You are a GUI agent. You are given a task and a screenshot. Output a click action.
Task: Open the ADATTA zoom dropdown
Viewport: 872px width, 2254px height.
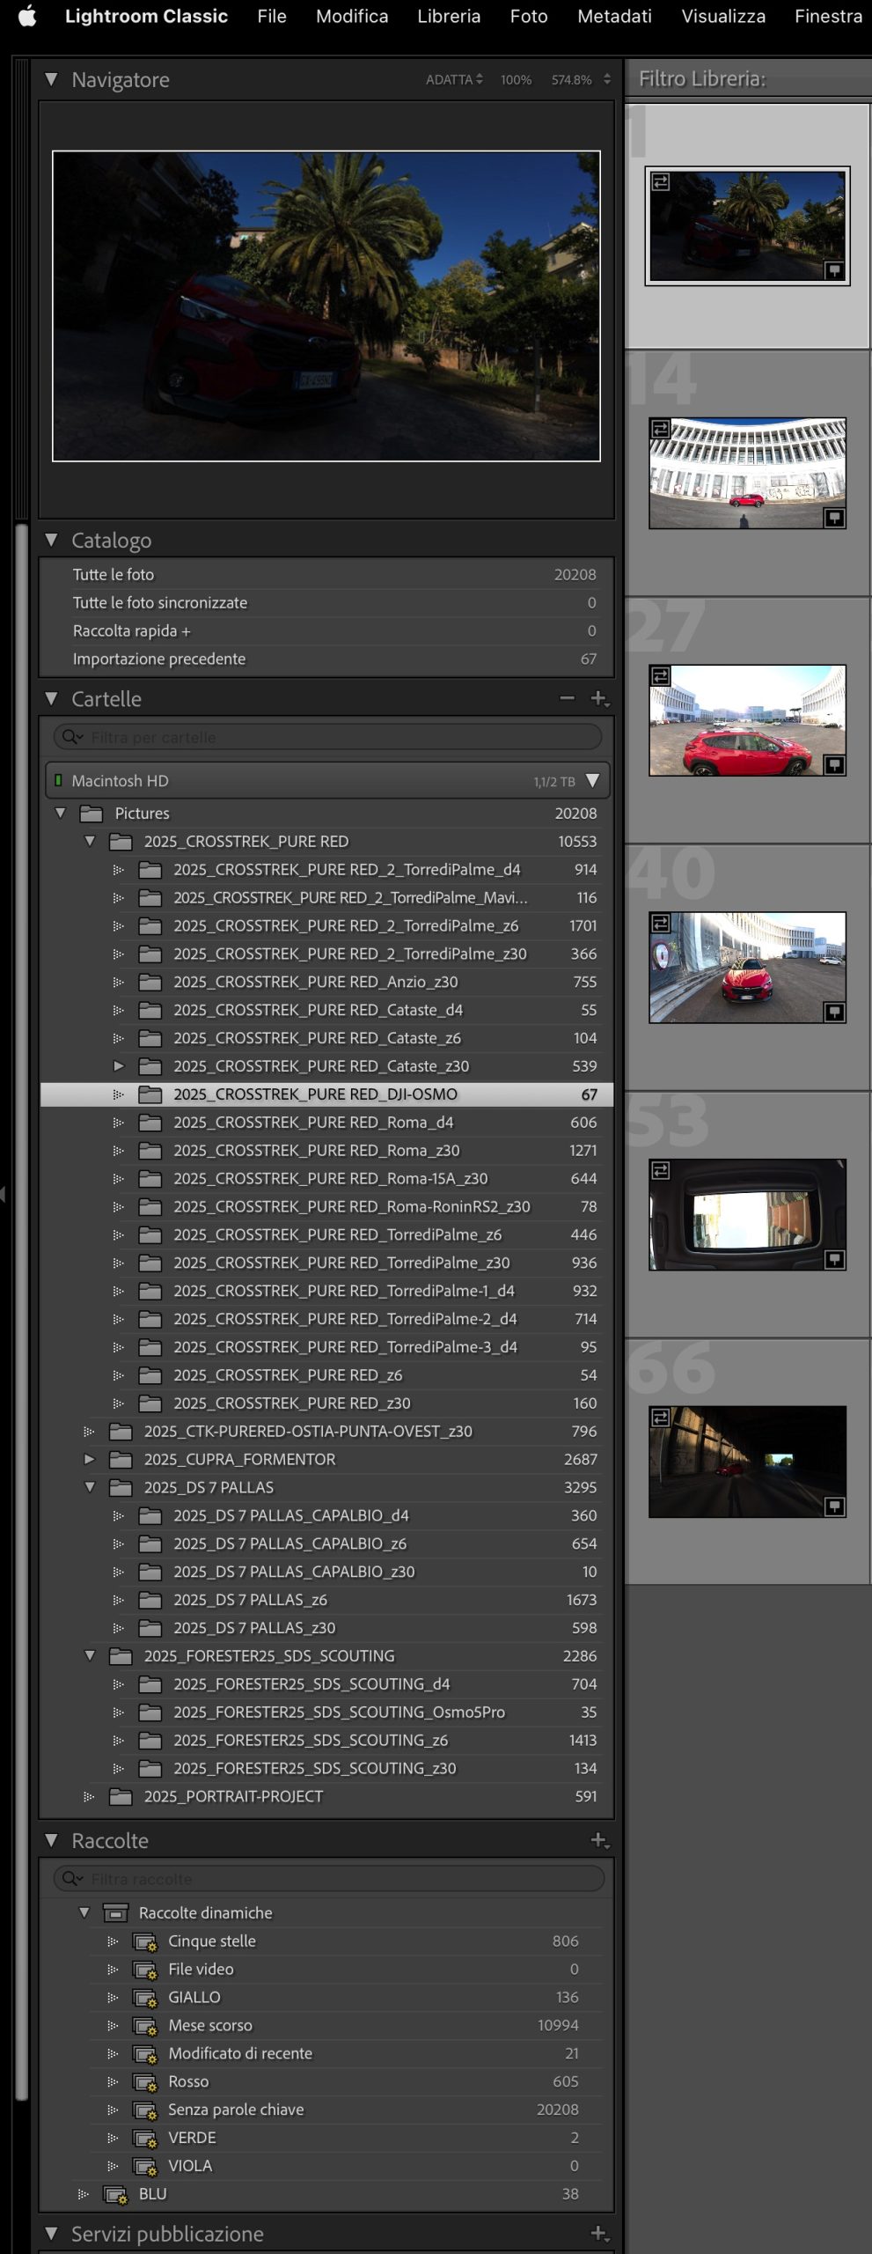(x=454, y=79)
